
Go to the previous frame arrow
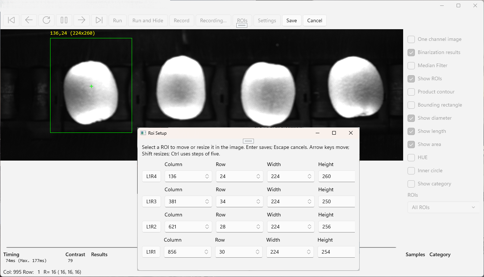tap(29, 20)
